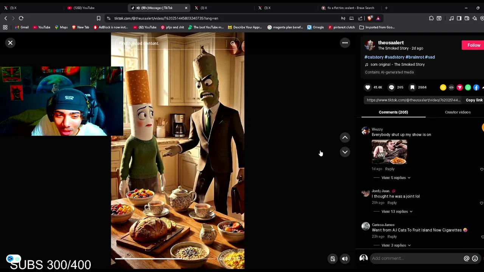Share this page from address bar
The width and height of the screenshot is (484, 272).
pyautogui.click(x=360, y=18)
